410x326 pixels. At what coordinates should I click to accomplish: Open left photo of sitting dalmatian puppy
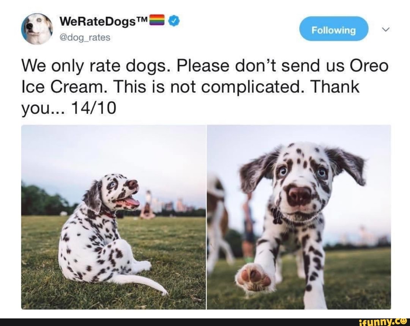(x=114, y=217)
